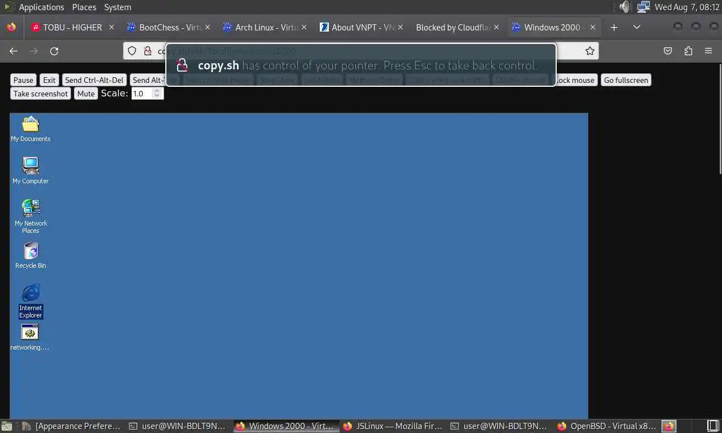
Task: Close the TOBU - HIGHER tab
Action: (111, 27)
